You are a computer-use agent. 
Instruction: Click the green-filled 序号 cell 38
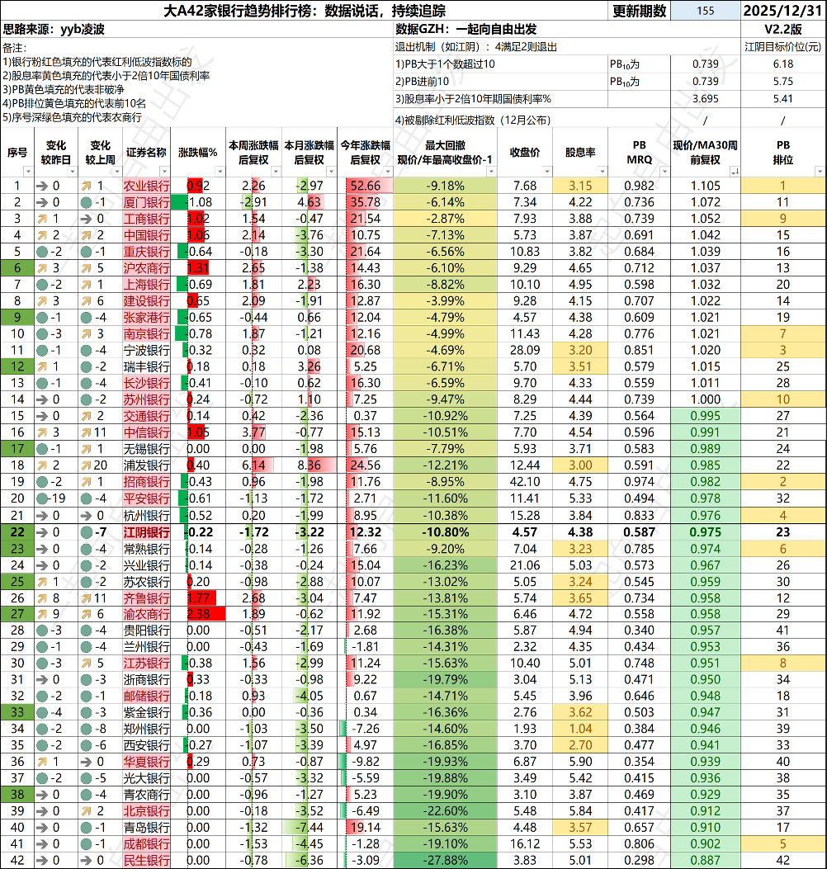pyautogui.click(x=17, y=795)
